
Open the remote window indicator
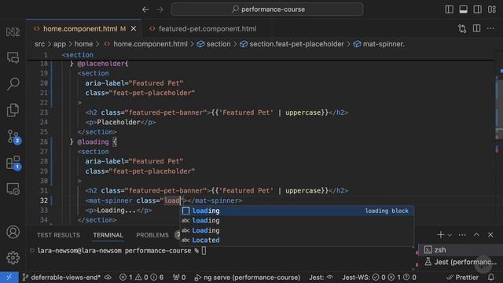click(x=9, y=277)
